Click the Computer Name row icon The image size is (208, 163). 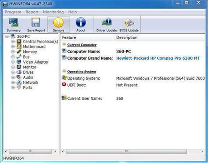[64, 51]
